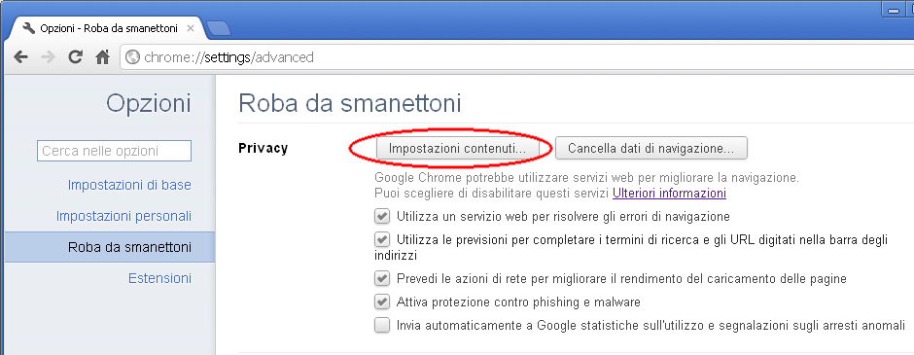Close the Opzioni tab with X

click(x=190, y=28)
